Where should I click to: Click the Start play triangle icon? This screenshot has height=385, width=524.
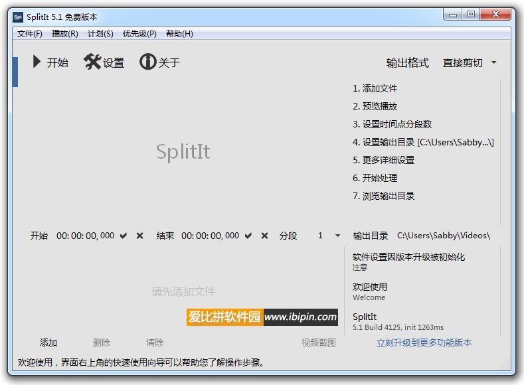click(37, 62)
